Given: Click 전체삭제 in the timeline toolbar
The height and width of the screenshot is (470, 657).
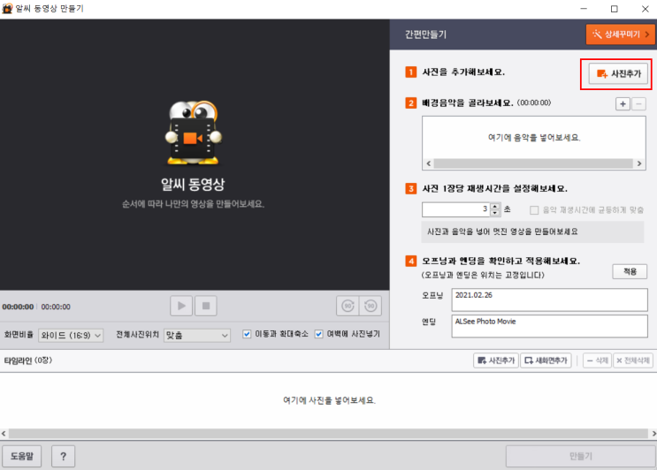Looking at the screenshot, I should click(x=633, y=360).
